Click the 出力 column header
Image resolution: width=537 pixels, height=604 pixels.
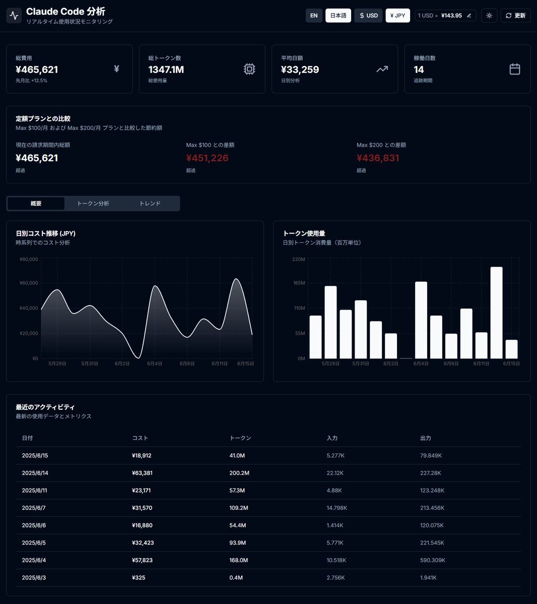coord(426,438)
